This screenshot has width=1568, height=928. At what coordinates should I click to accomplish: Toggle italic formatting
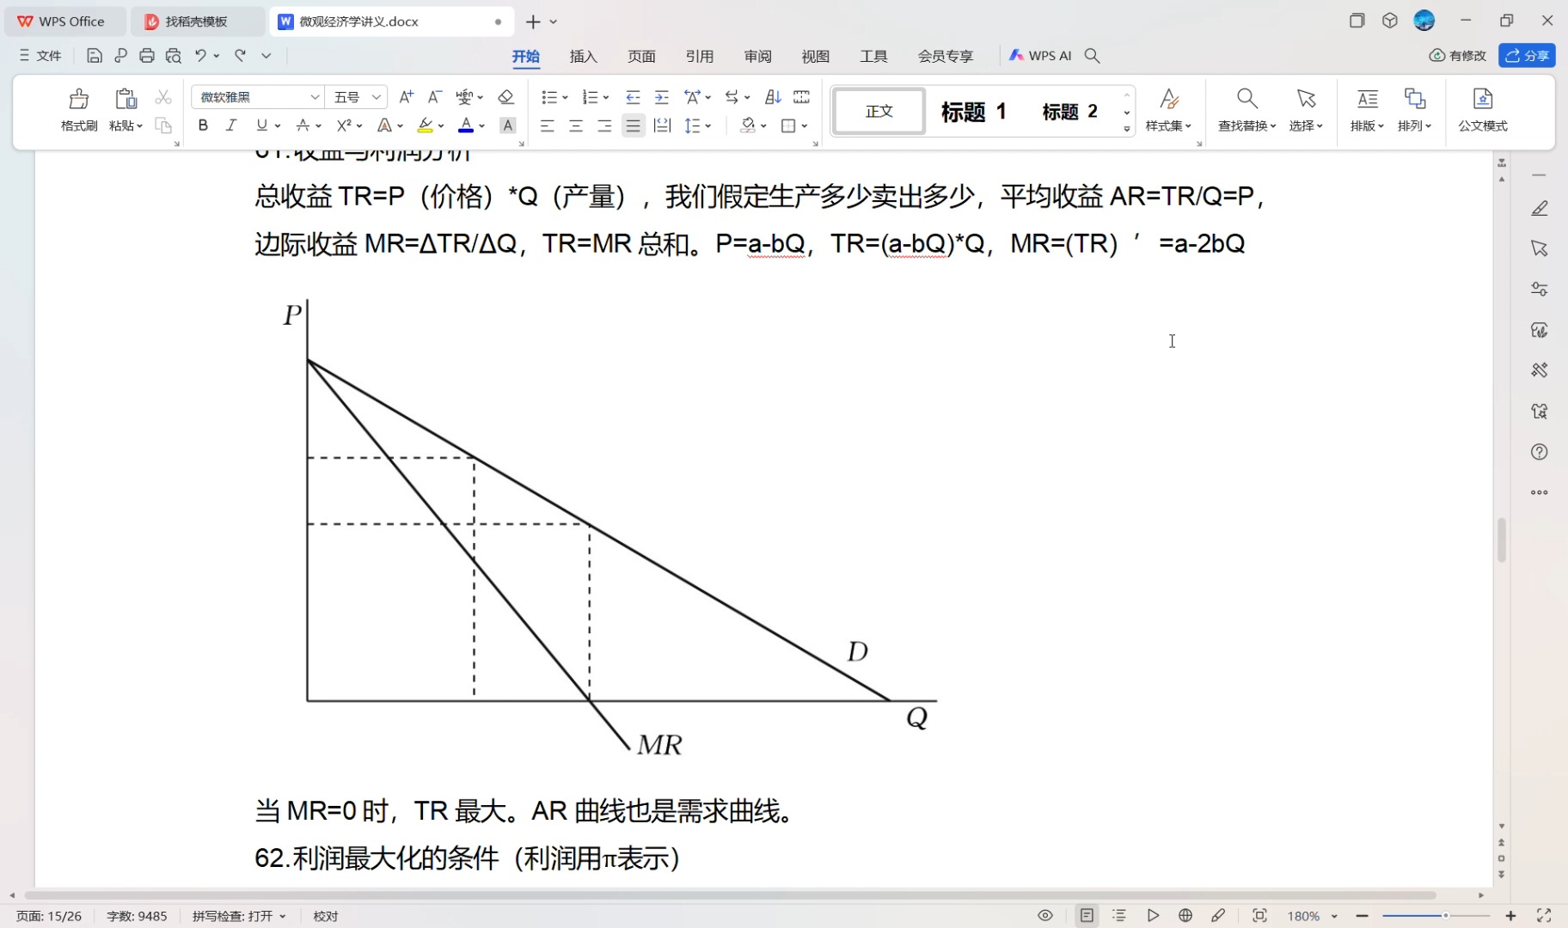point(230,125)
